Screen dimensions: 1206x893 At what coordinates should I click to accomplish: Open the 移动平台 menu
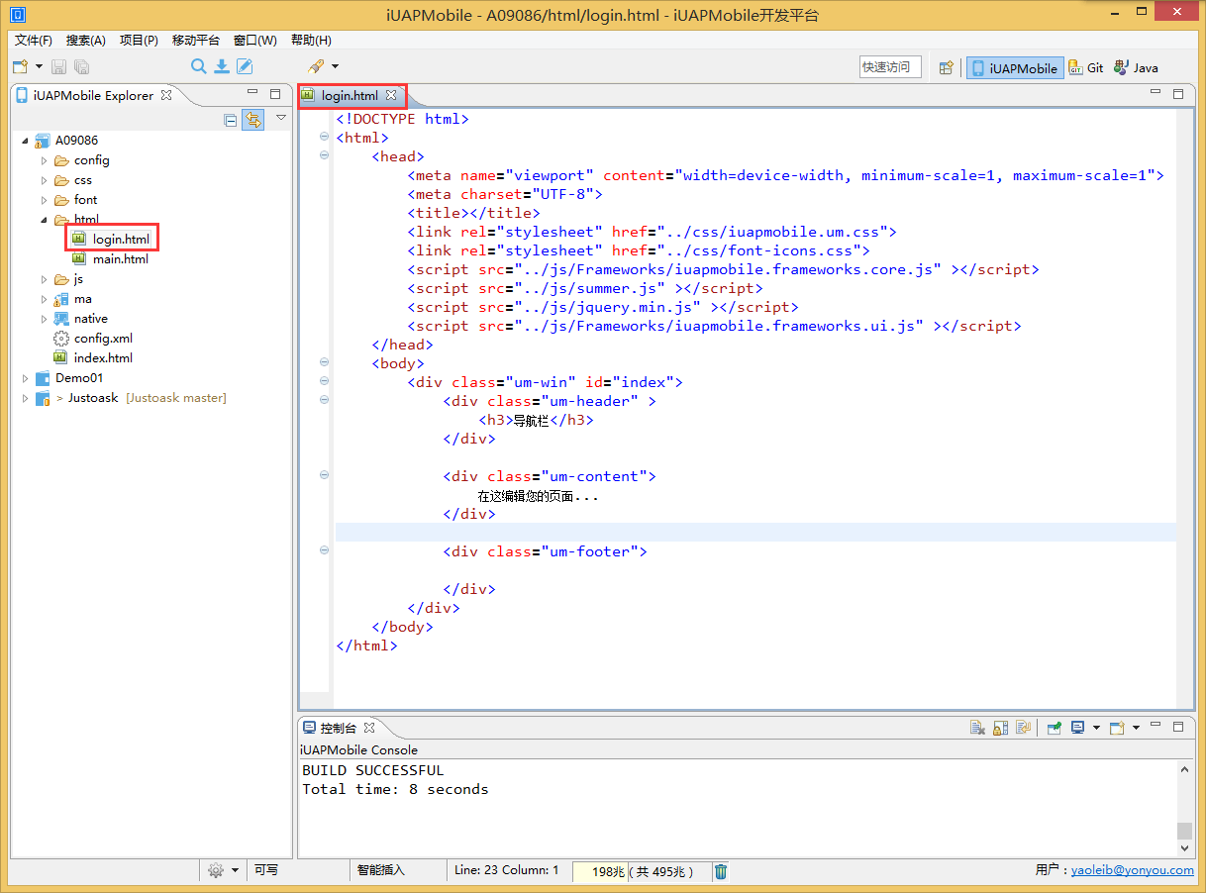(196, 41)
